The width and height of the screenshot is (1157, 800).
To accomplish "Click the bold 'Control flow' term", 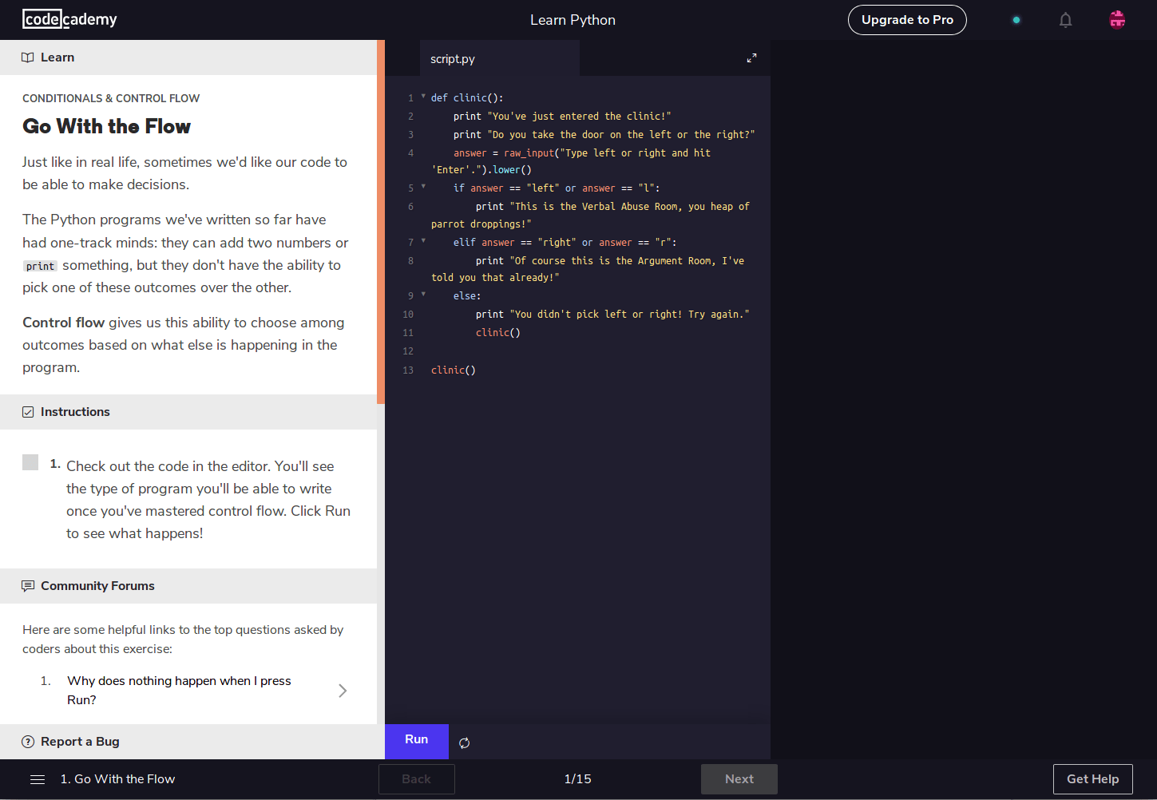I will click(64, 323).
